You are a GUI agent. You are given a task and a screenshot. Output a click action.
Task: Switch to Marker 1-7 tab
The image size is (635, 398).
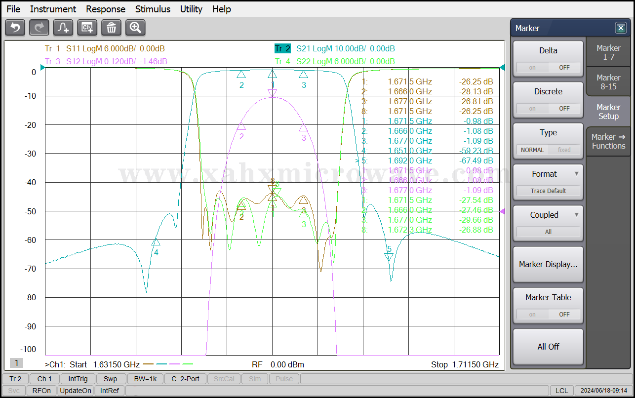pyautogui.click(x=608, y=52)
